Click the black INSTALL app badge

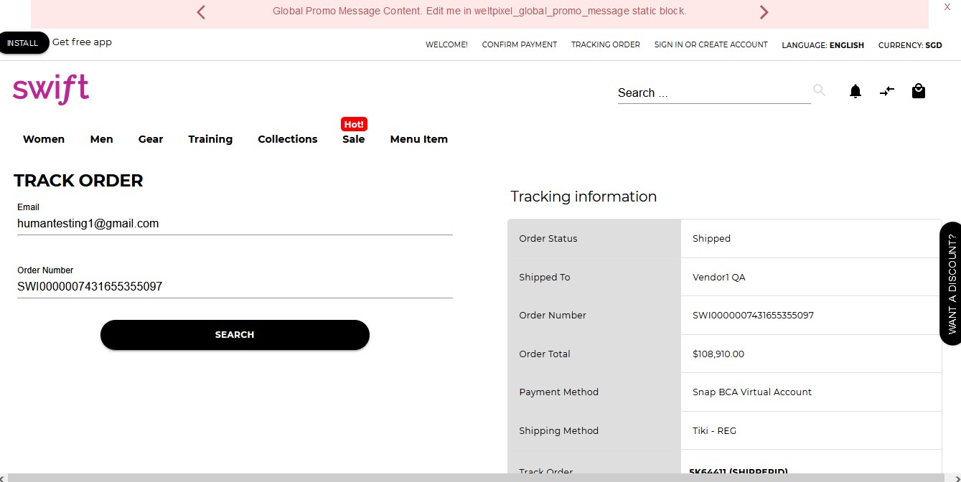(22, 42)
